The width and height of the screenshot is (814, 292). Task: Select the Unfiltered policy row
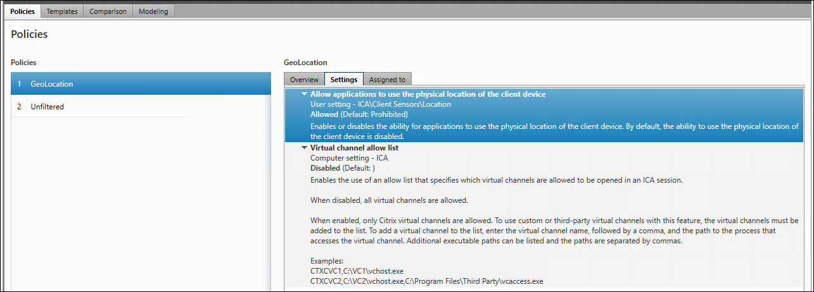tap(47, 107)
